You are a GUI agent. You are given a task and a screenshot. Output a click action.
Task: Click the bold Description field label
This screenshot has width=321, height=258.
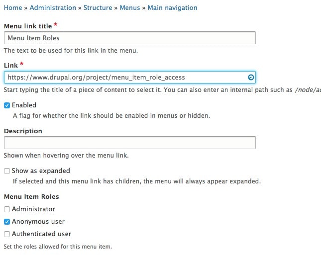pos(23,131)
